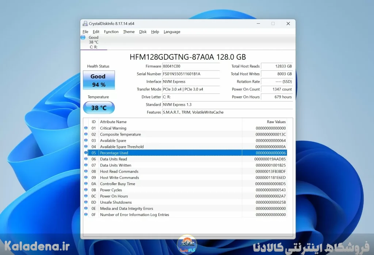Click the 38 °C temperature button
Screen dimensions: 374x255
tap(99, 108)
